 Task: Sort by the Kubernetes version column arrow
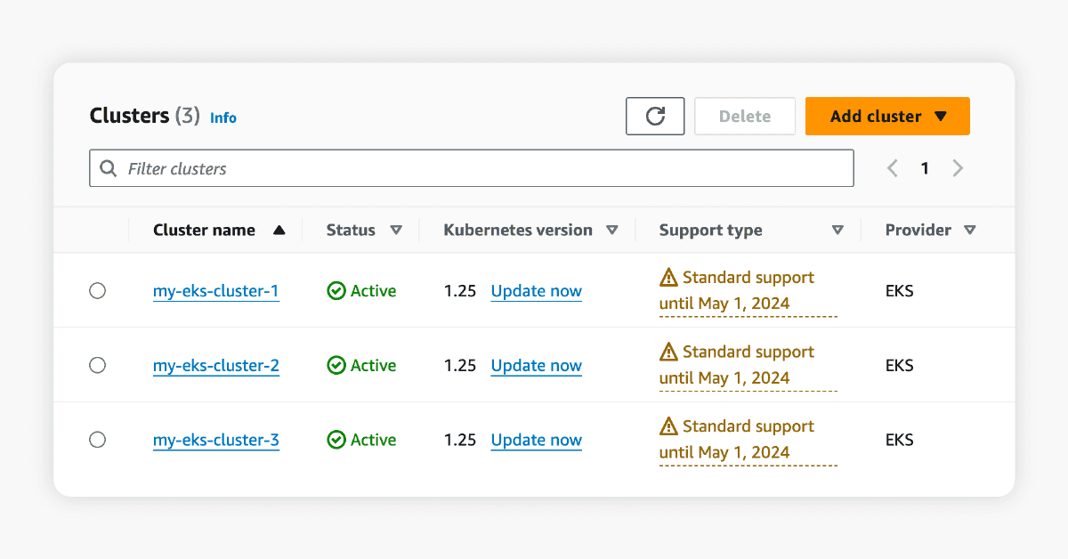611,231
